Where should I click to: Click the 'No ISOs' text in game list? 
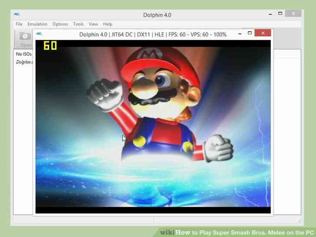click(x=23, y=54)
